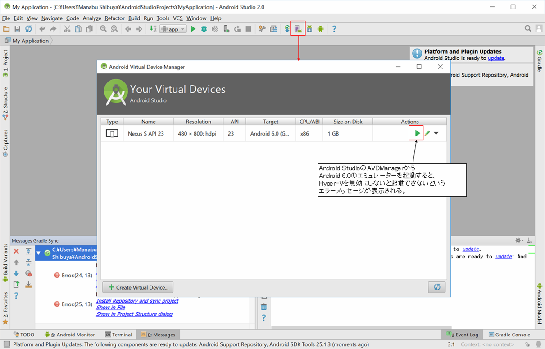Click Collapse All in Messages Gradle Sync
The height and width of the screenshot is (349, 545).
coord(28,262)
